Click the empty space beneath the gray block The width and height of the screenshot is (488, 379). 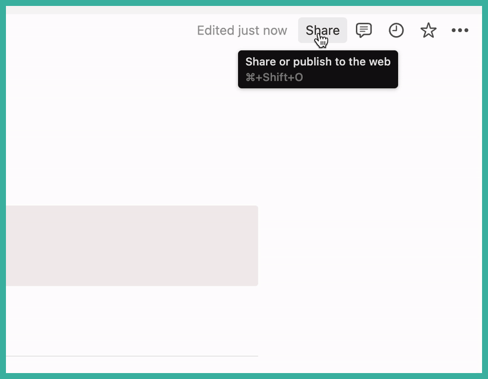pos(132,320)
